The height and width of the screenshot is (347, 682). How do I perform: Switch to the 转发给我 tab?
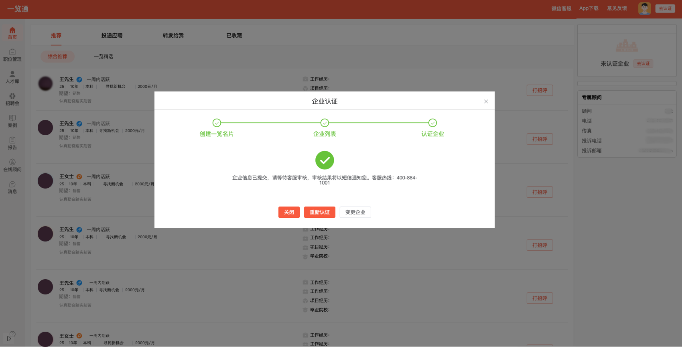(x=173, y=36)
